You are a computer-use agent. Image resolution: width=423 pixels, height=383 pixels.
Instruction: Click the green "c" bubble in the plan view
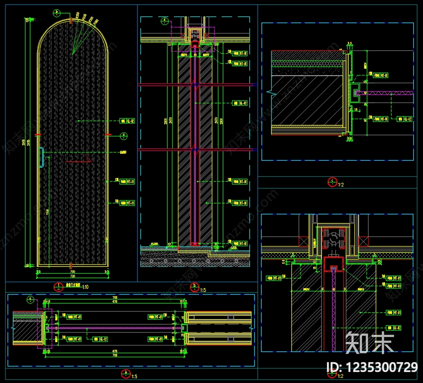pos(31,299)
